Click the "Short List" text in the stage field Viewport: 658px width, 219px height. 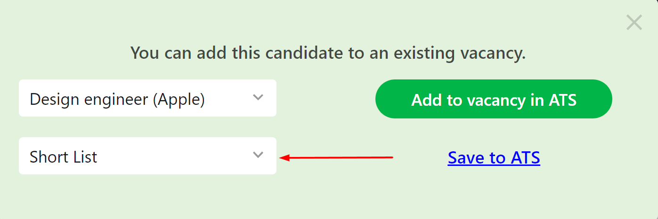coord(63,156)
